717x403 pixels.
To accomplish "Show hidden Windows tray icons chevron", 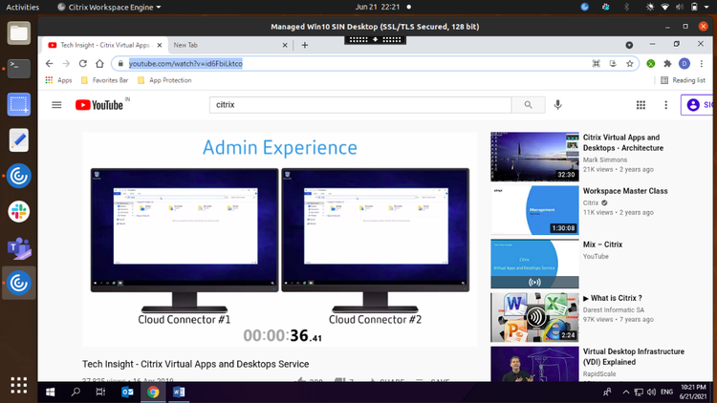I will (626, 392).
